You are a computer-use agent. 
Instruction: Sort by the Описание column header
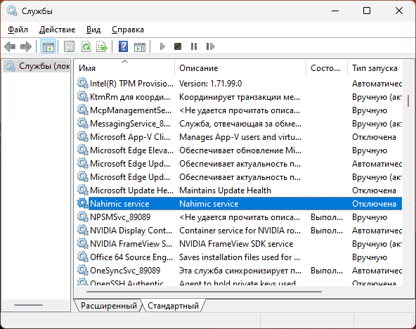tap(240, 68)
